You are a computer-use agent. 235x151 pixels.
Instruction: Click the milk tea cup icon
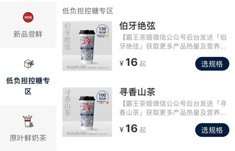pos(28,121)
